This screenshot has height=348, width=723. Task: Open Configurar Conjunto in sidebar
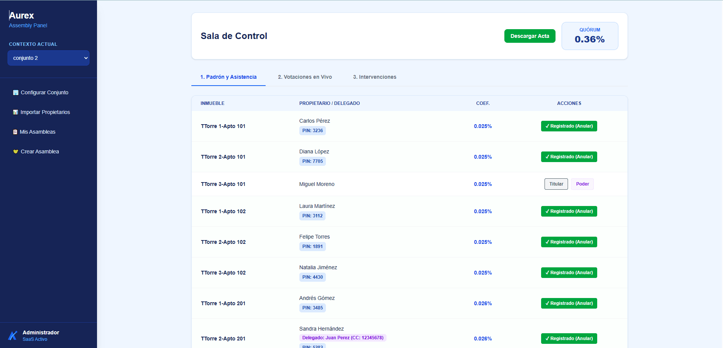pyautogui.click(x=49, y=92)
